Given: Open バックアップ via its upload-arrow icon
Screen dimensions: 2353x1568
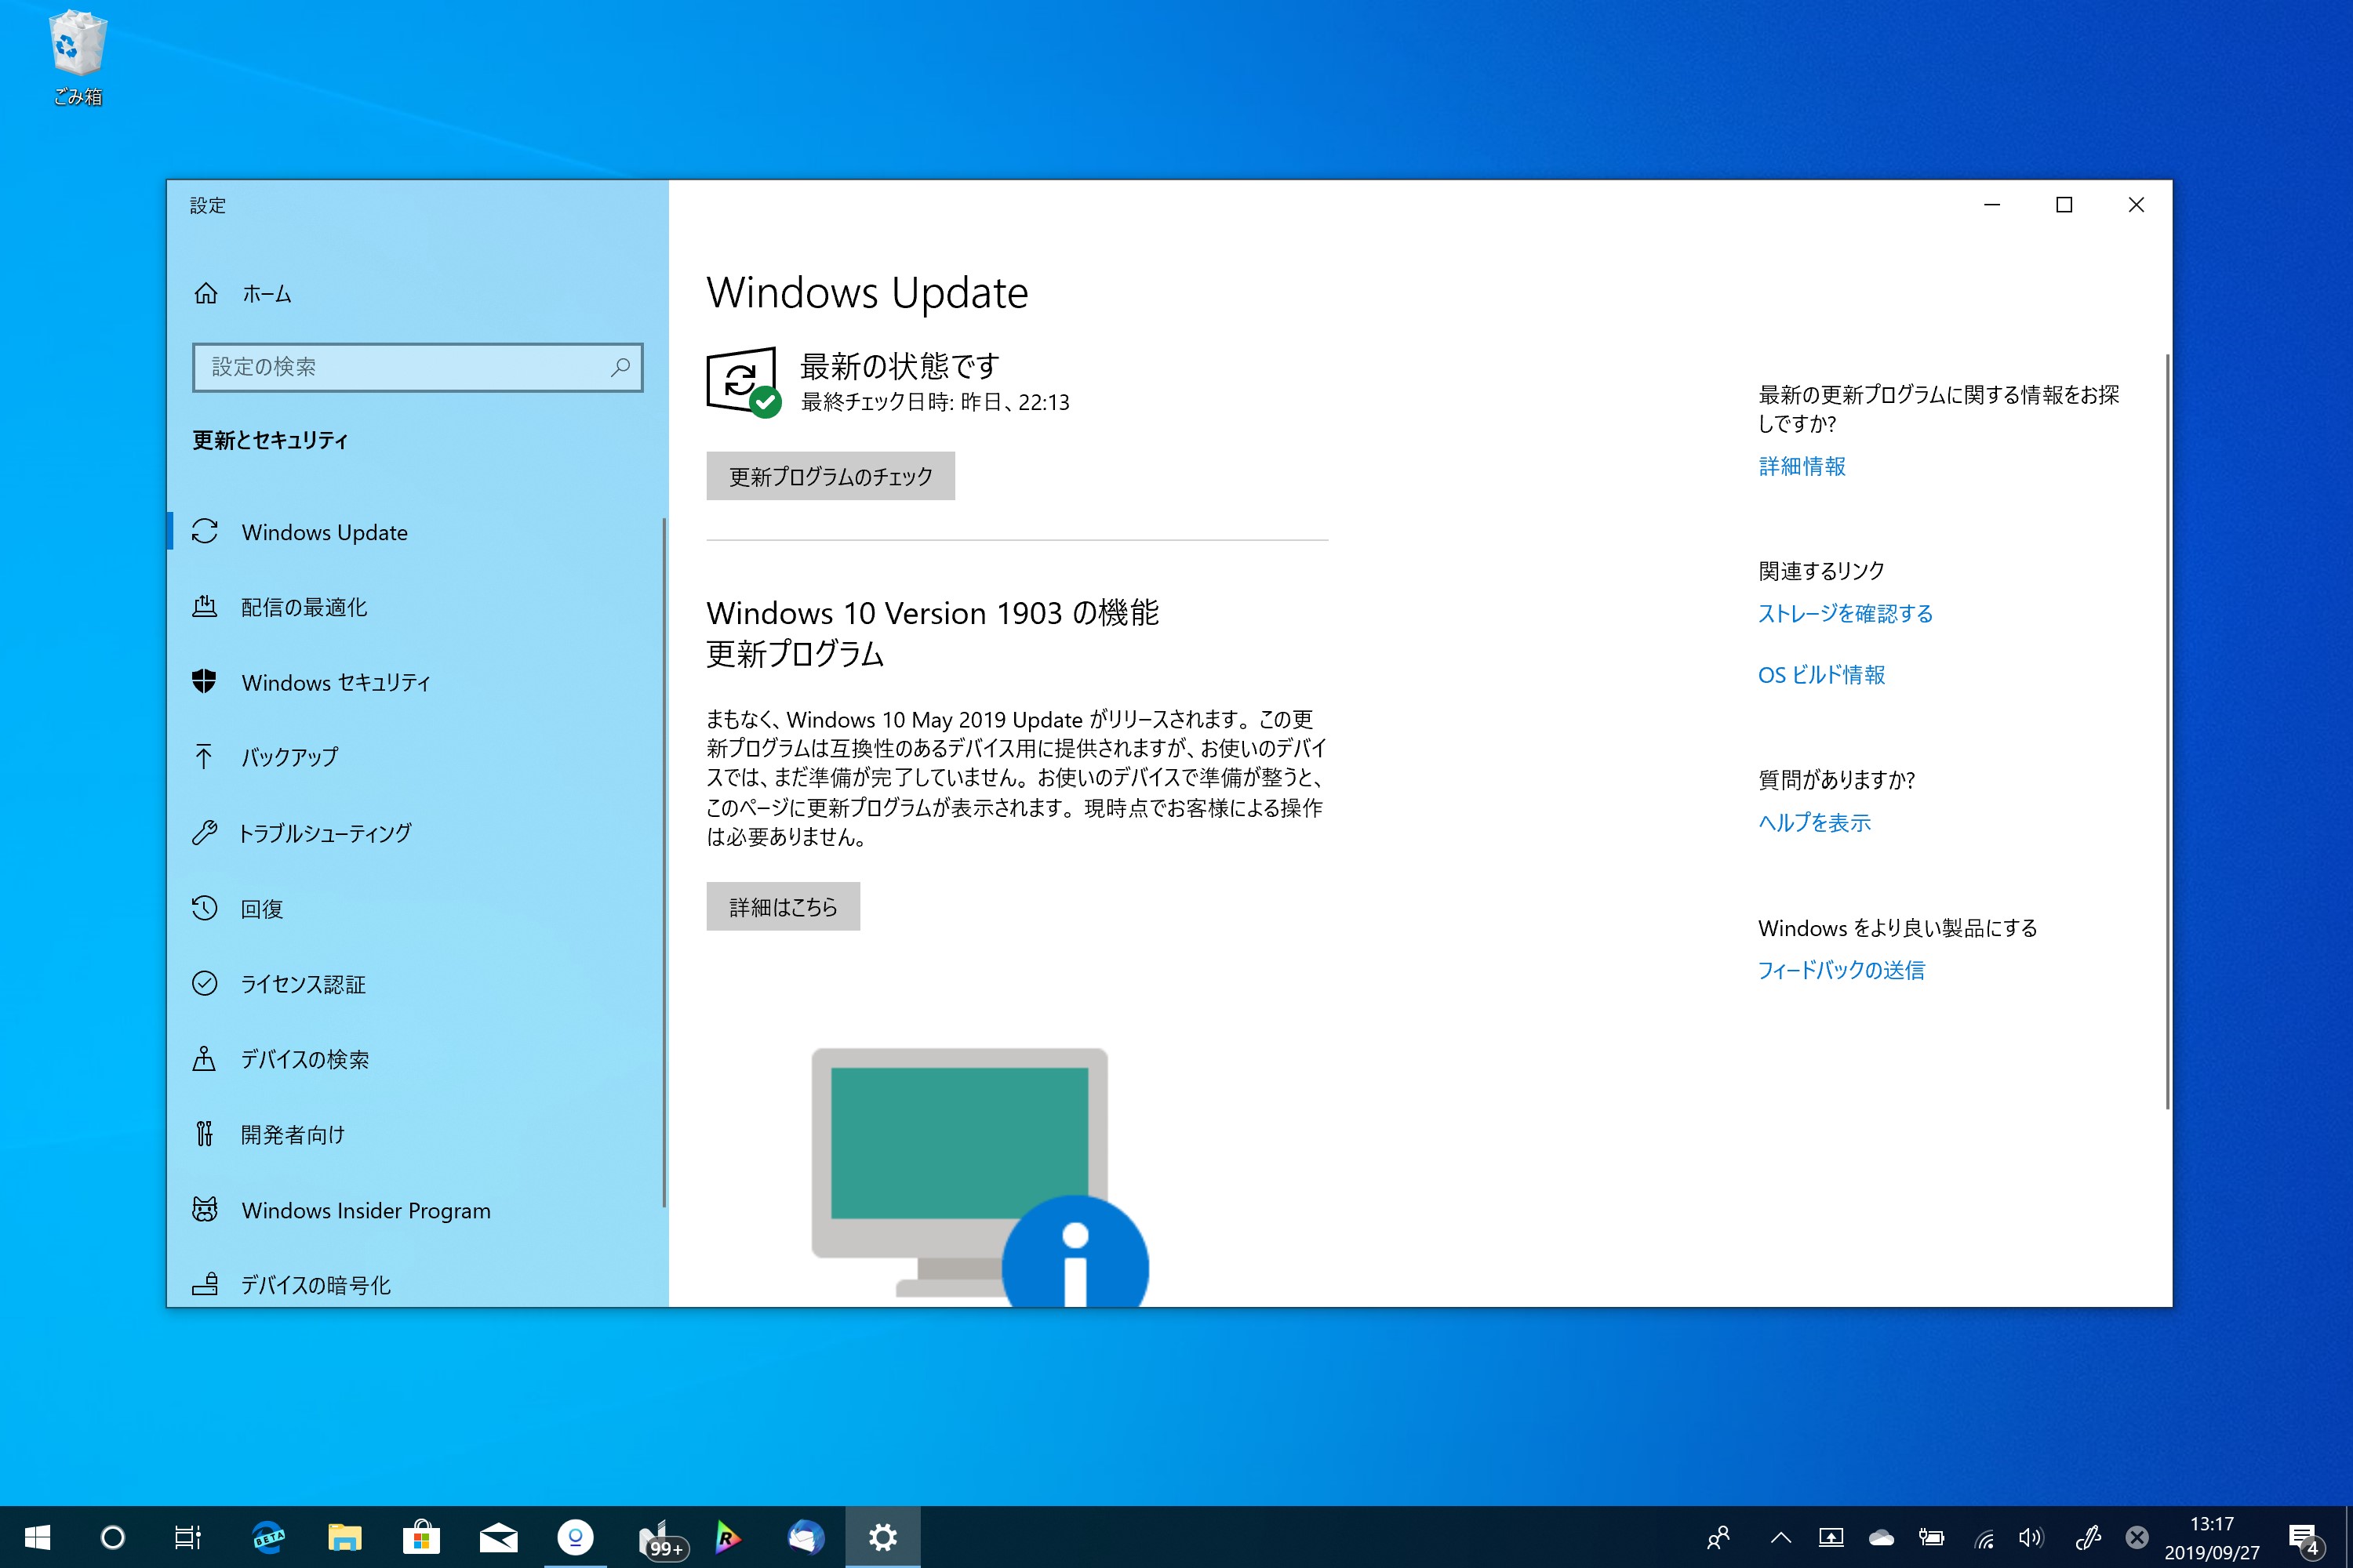Looking at the screenshot, I should point(205,757).
